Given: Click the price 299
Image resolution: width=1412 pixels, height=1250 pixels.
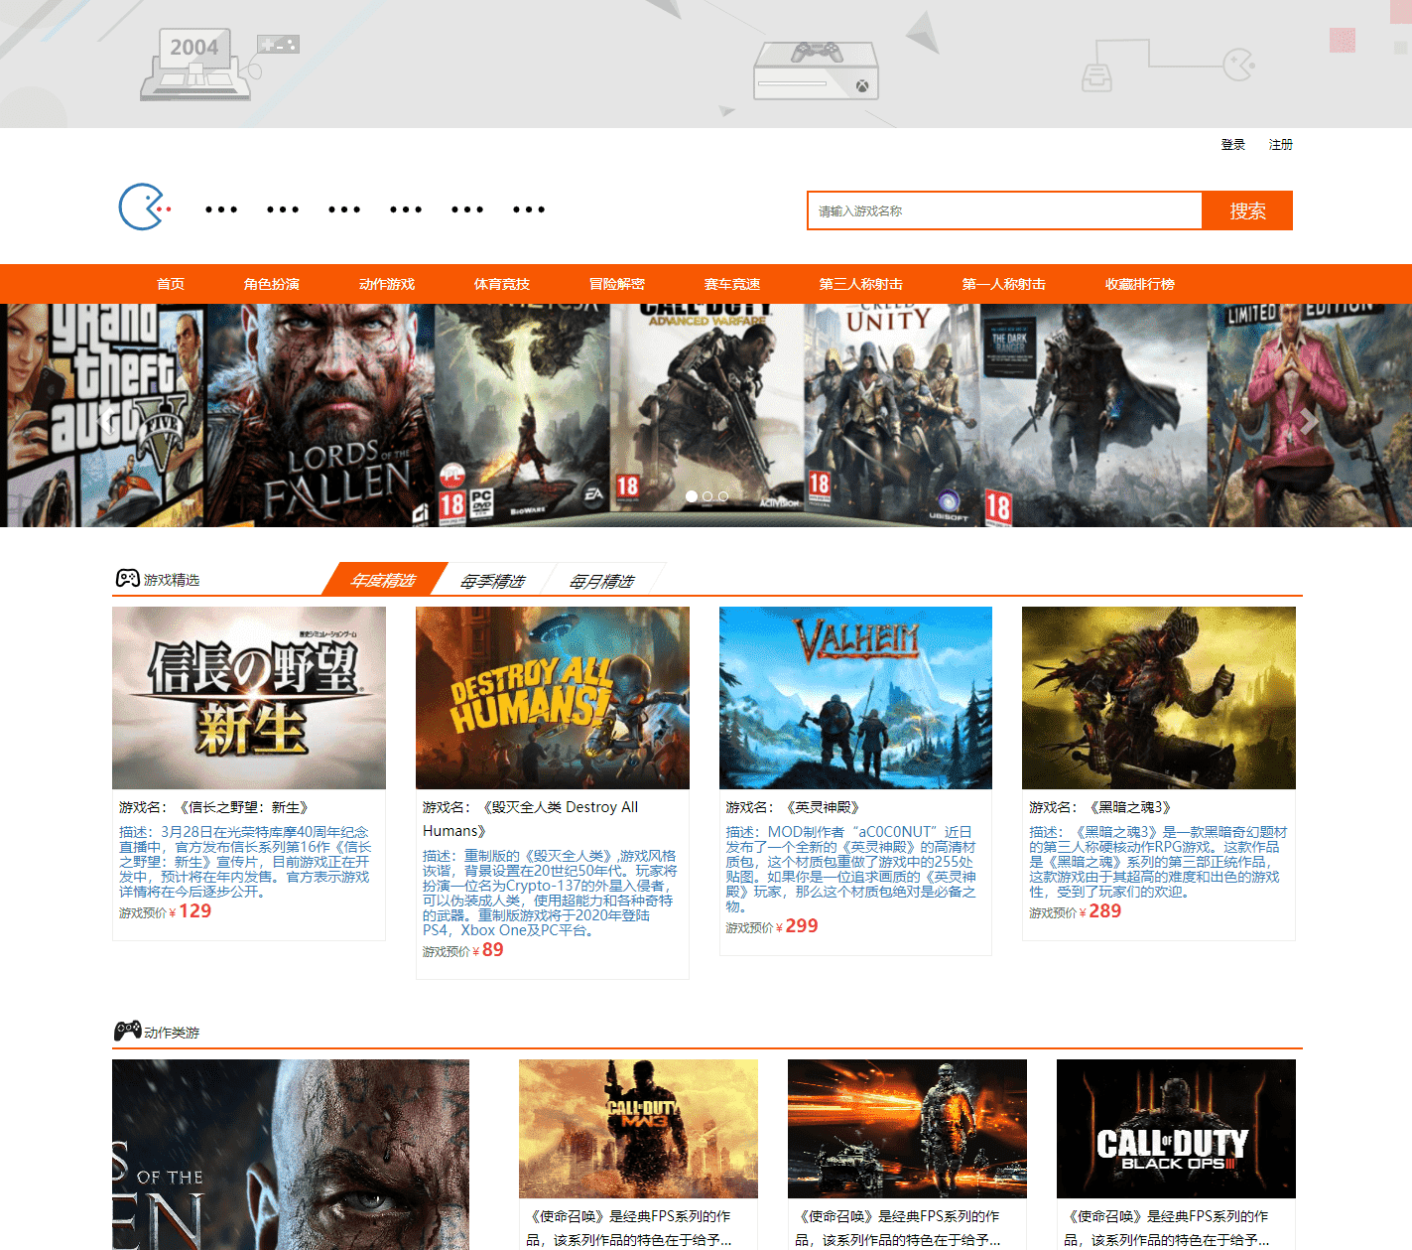Looking at the screenshot, I should [x=802, y=926].
